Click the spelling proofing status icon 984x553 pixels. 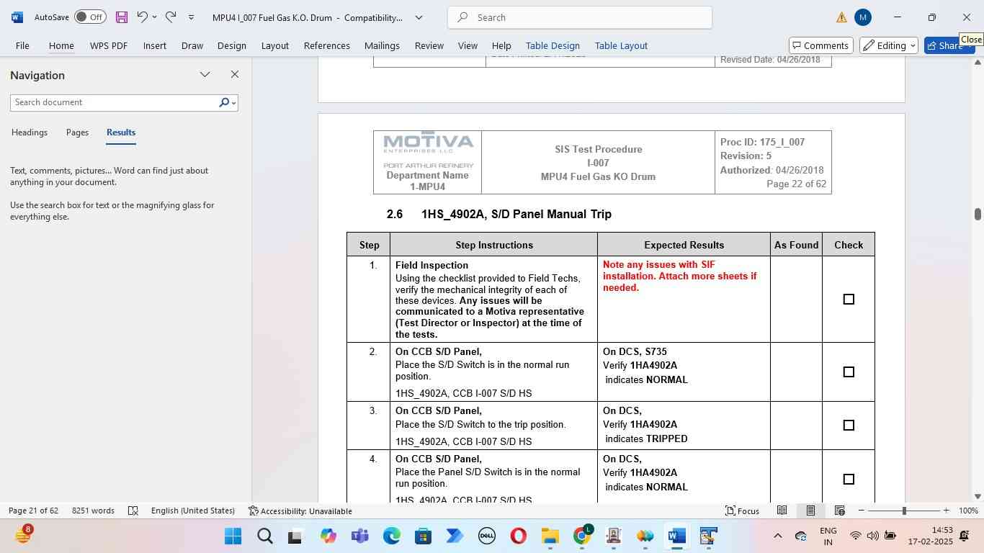(133, 511)
